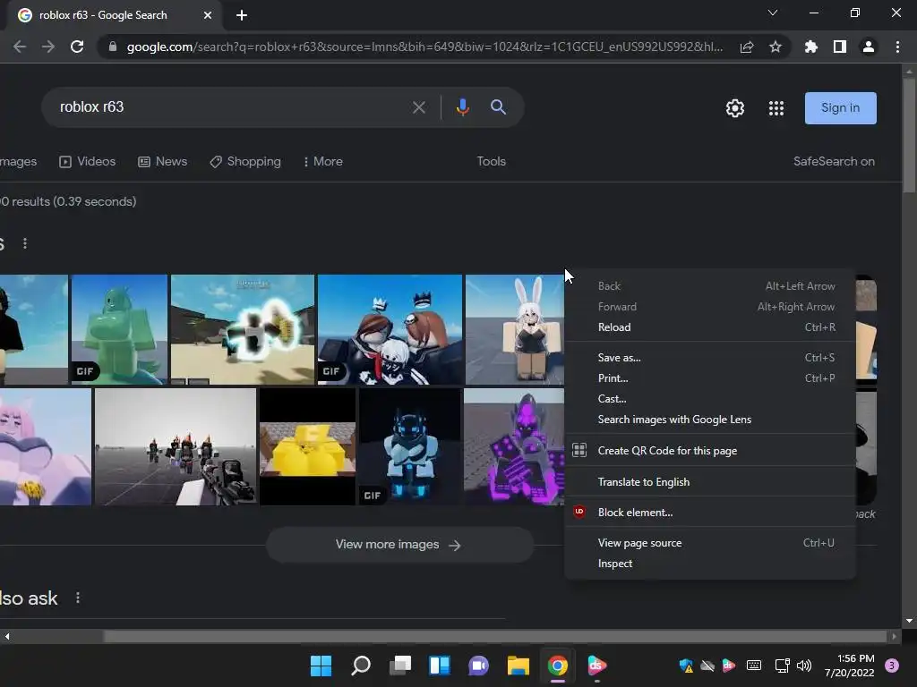The height and width of the screenshot is (687, 917).
Task: Switch to the News search tab
Action: 163,161
